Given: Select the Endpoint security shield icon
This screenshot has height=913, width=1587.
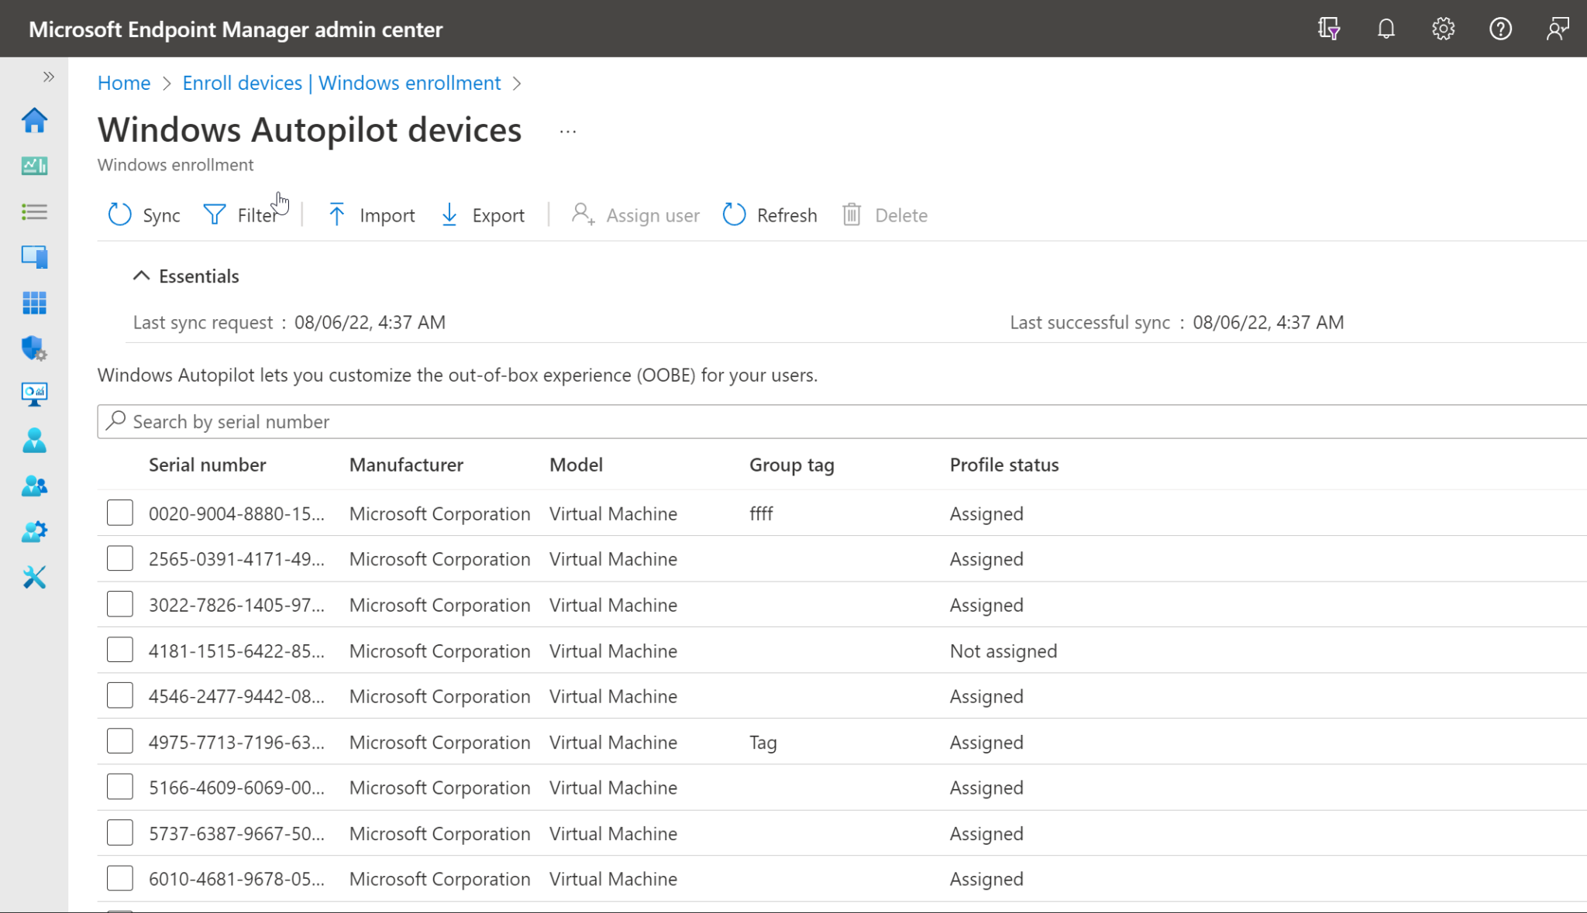Looking at the screenshot, I should [x=34, y=349].
